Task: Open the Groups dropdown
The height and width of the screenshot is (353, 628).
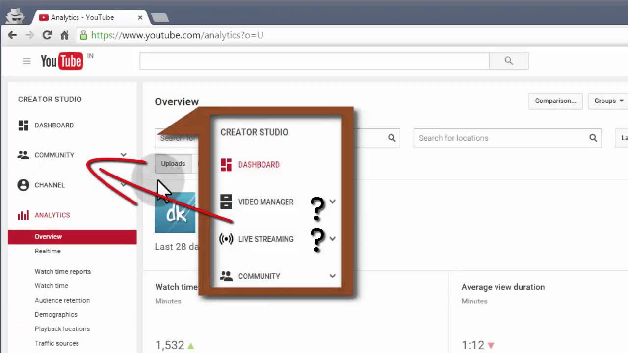Action: [x=608, y=101]
